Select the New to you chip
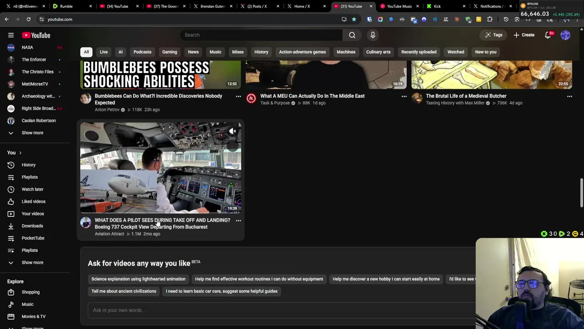 [x=485, y=52]
